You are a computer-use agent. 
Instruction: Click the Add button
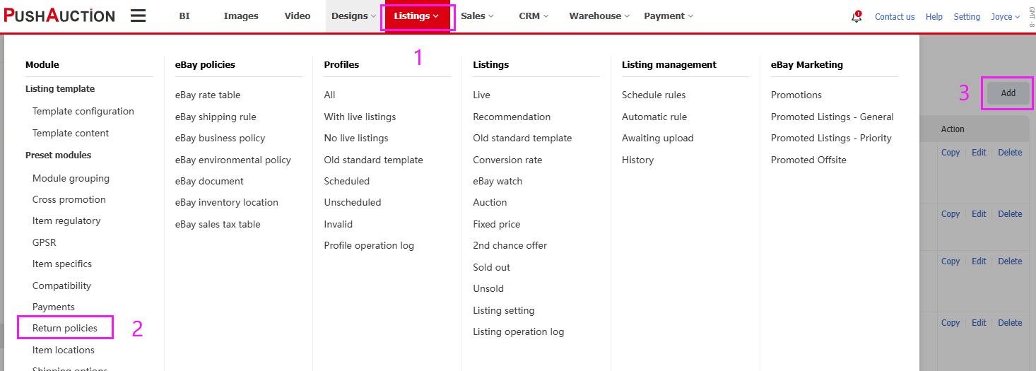[x=1008, y=93]
